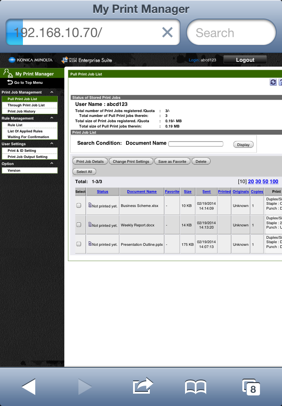
Task: Click the Logout button
Action: pyautogui.click(x=245, y=60)
